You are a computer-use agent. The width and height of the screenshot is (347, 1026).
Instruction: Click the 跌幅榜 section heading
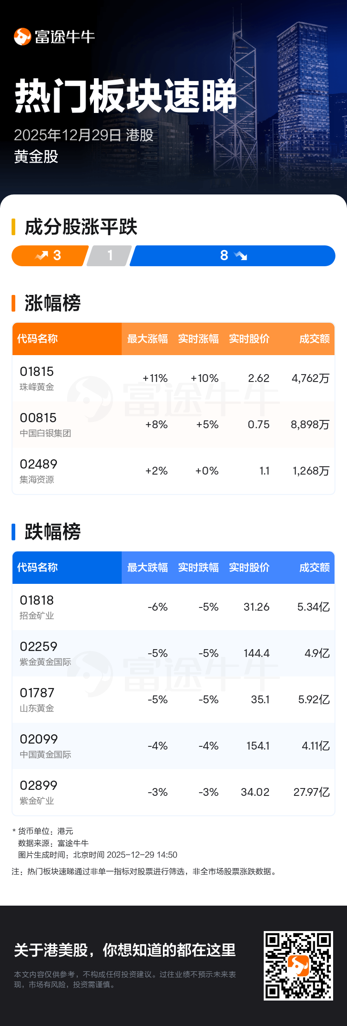click(x=52, y=532)
